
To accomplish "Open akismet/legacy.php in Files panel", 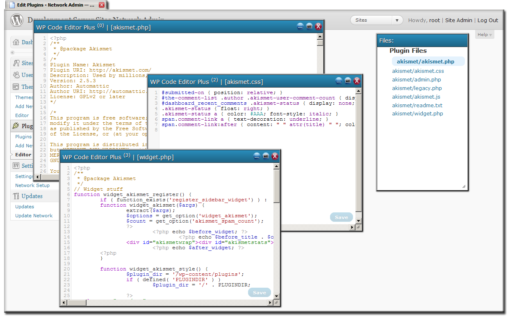I will point(417,88).
